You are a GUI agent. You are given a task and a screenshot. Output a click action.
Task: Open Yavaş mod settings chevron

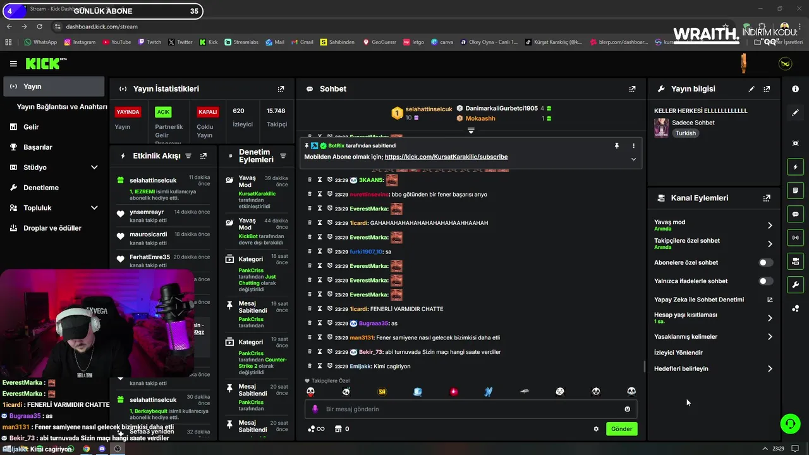[770, 226]
